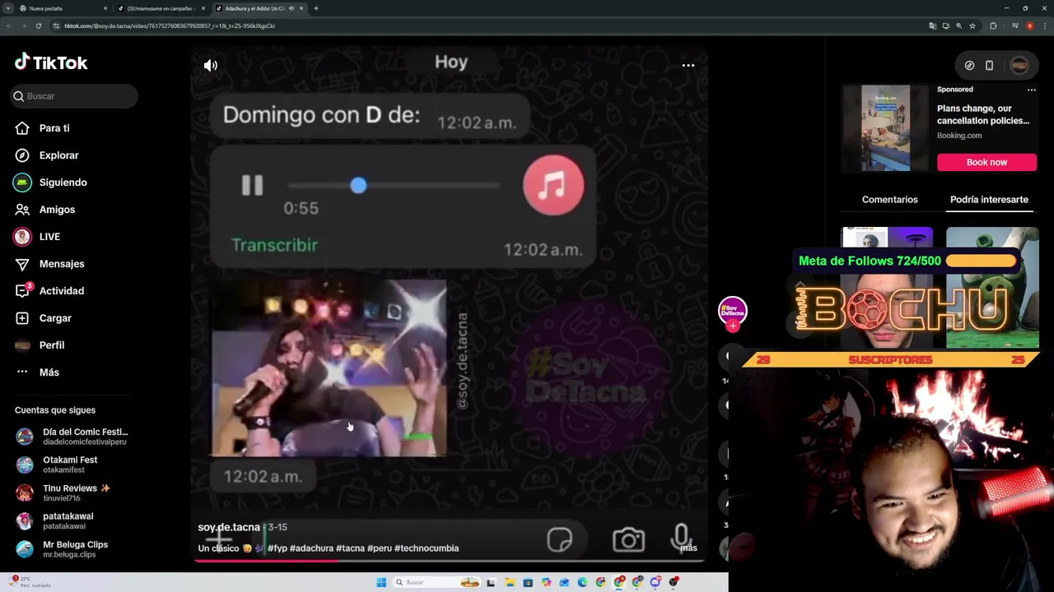Expand the caption with más
Image resolution: width=1054 pixels, height=592 pixels.
688,548
